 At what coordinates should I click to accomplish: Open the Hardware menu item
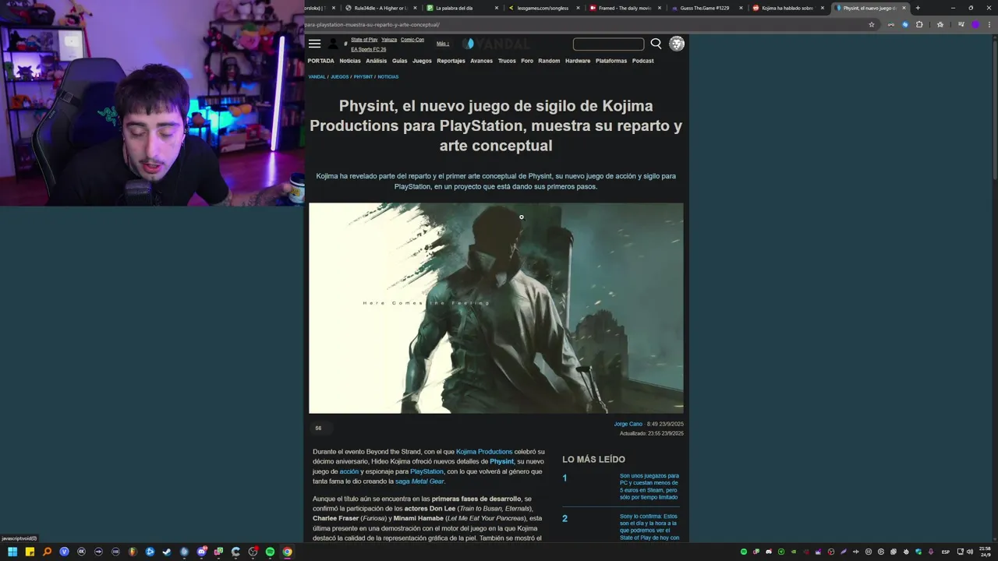click(x=578, y=61)
